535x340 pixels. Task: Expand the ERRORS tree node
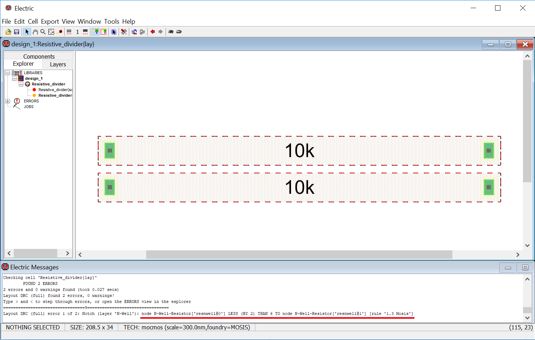click(8, 101)
